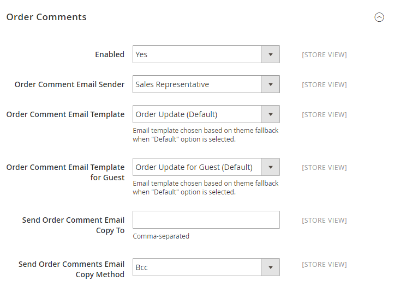The width and height of the screenshot is (394, 293).
Task: Click Send Order Comments Email Copy Method label
Action: click(71, 270)
